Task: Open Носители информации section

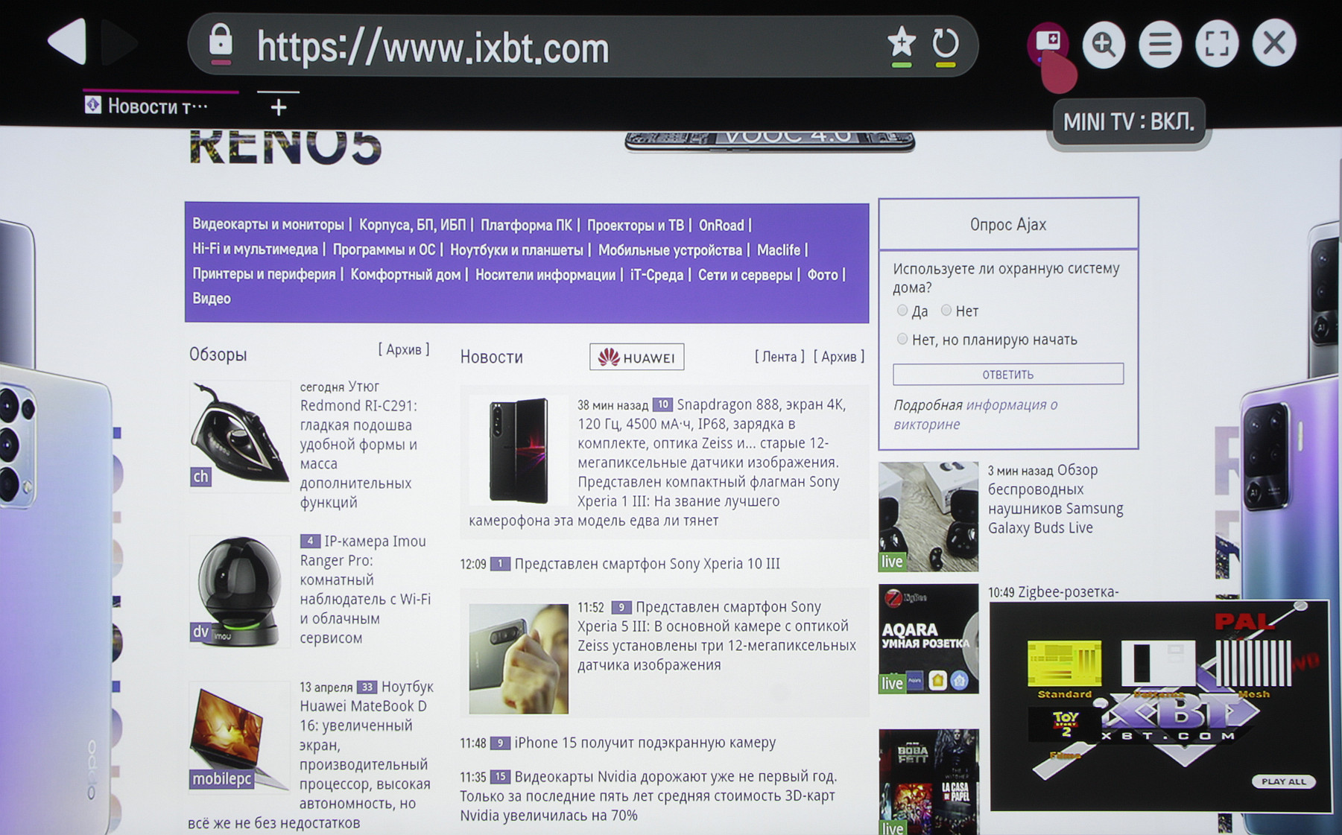Action: coord(545,275)
